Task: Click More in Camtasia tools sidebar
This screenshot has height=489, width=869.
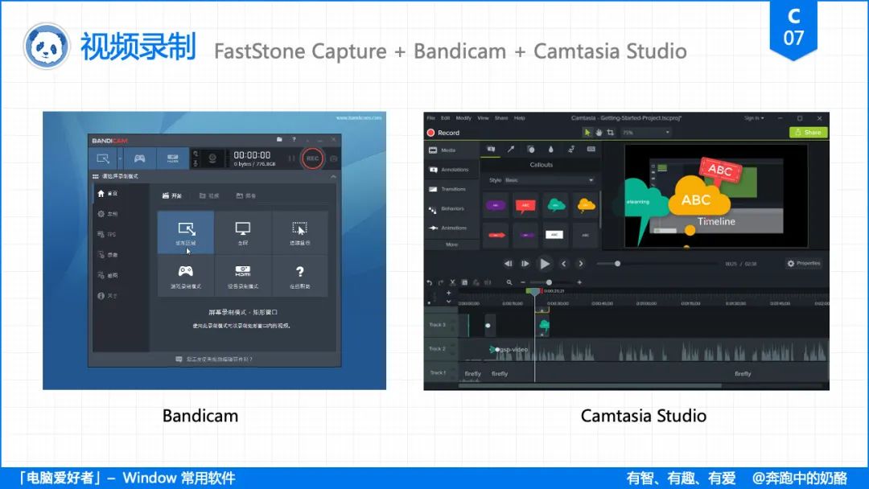Action: coord(451,244)
